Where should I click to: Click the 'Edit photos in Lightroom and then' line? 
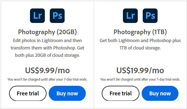[x=47, y=41]
